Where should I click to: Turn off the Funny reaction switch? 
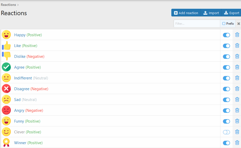(x=226, y=121)
